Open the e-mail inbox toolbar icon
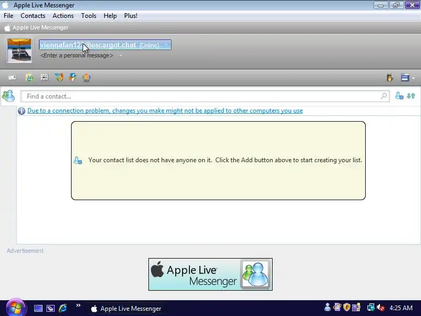421x316 pixels. pyautogui.click(x=12, y=77)
